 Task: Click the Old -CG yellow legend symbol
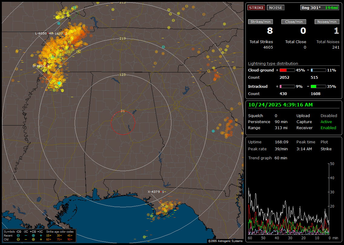(x=18, y=239)
